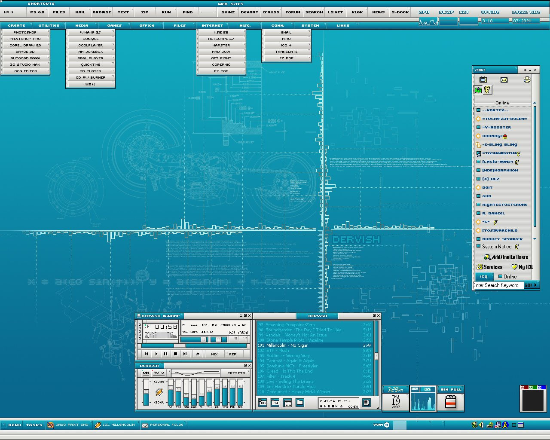
Task: Click the Winamp seek position bar
Action: click(x=194, y=345)
